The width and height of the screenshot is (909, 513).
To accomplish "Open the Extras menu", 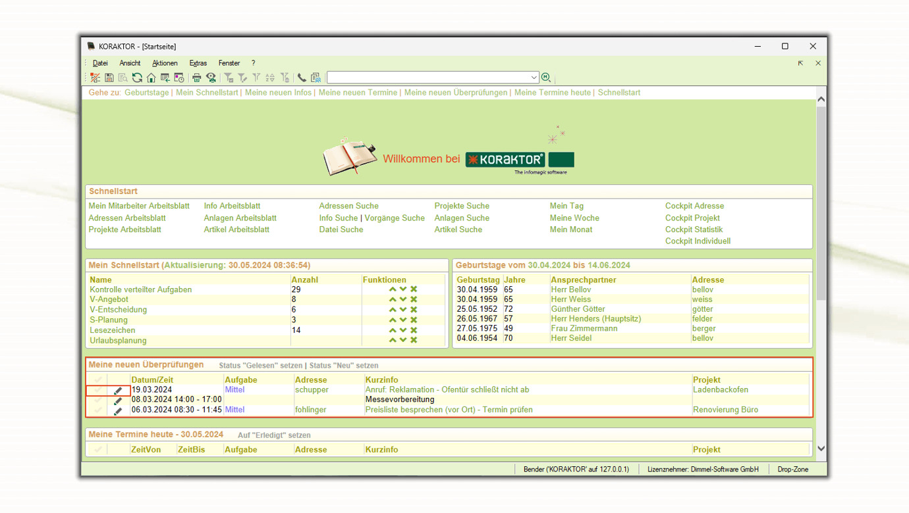I will click(x=198, y=63).
